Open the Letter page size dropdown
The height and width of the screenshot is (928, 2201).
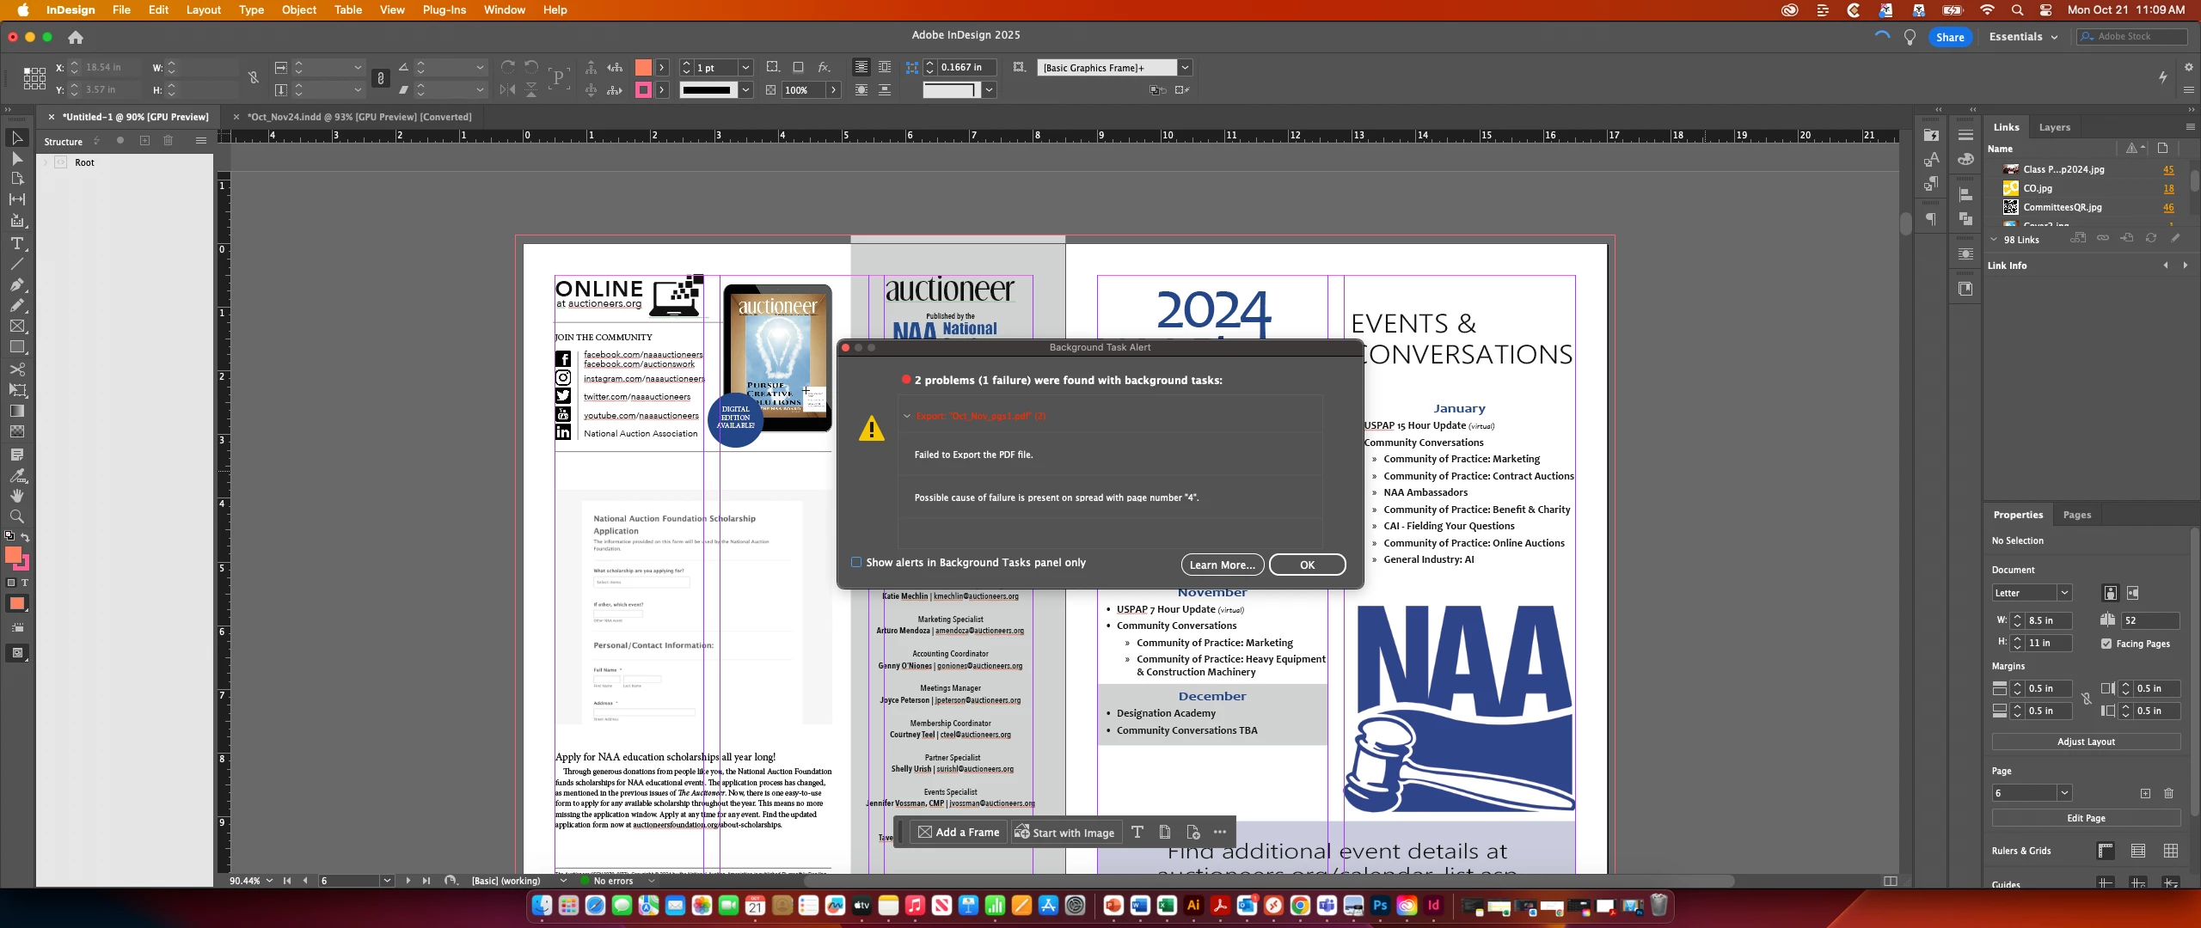pyautogui.click(x=2063, y=593)
